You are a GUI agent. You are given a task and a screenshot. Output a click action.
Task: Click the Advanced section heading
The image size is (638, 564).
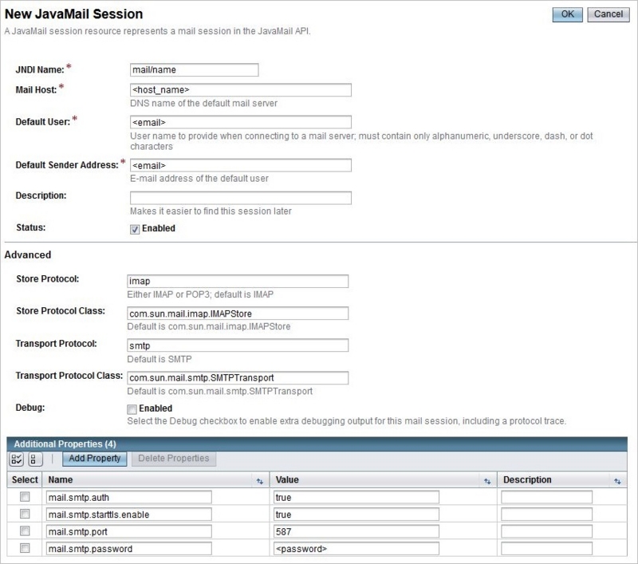tap(28, 254)
